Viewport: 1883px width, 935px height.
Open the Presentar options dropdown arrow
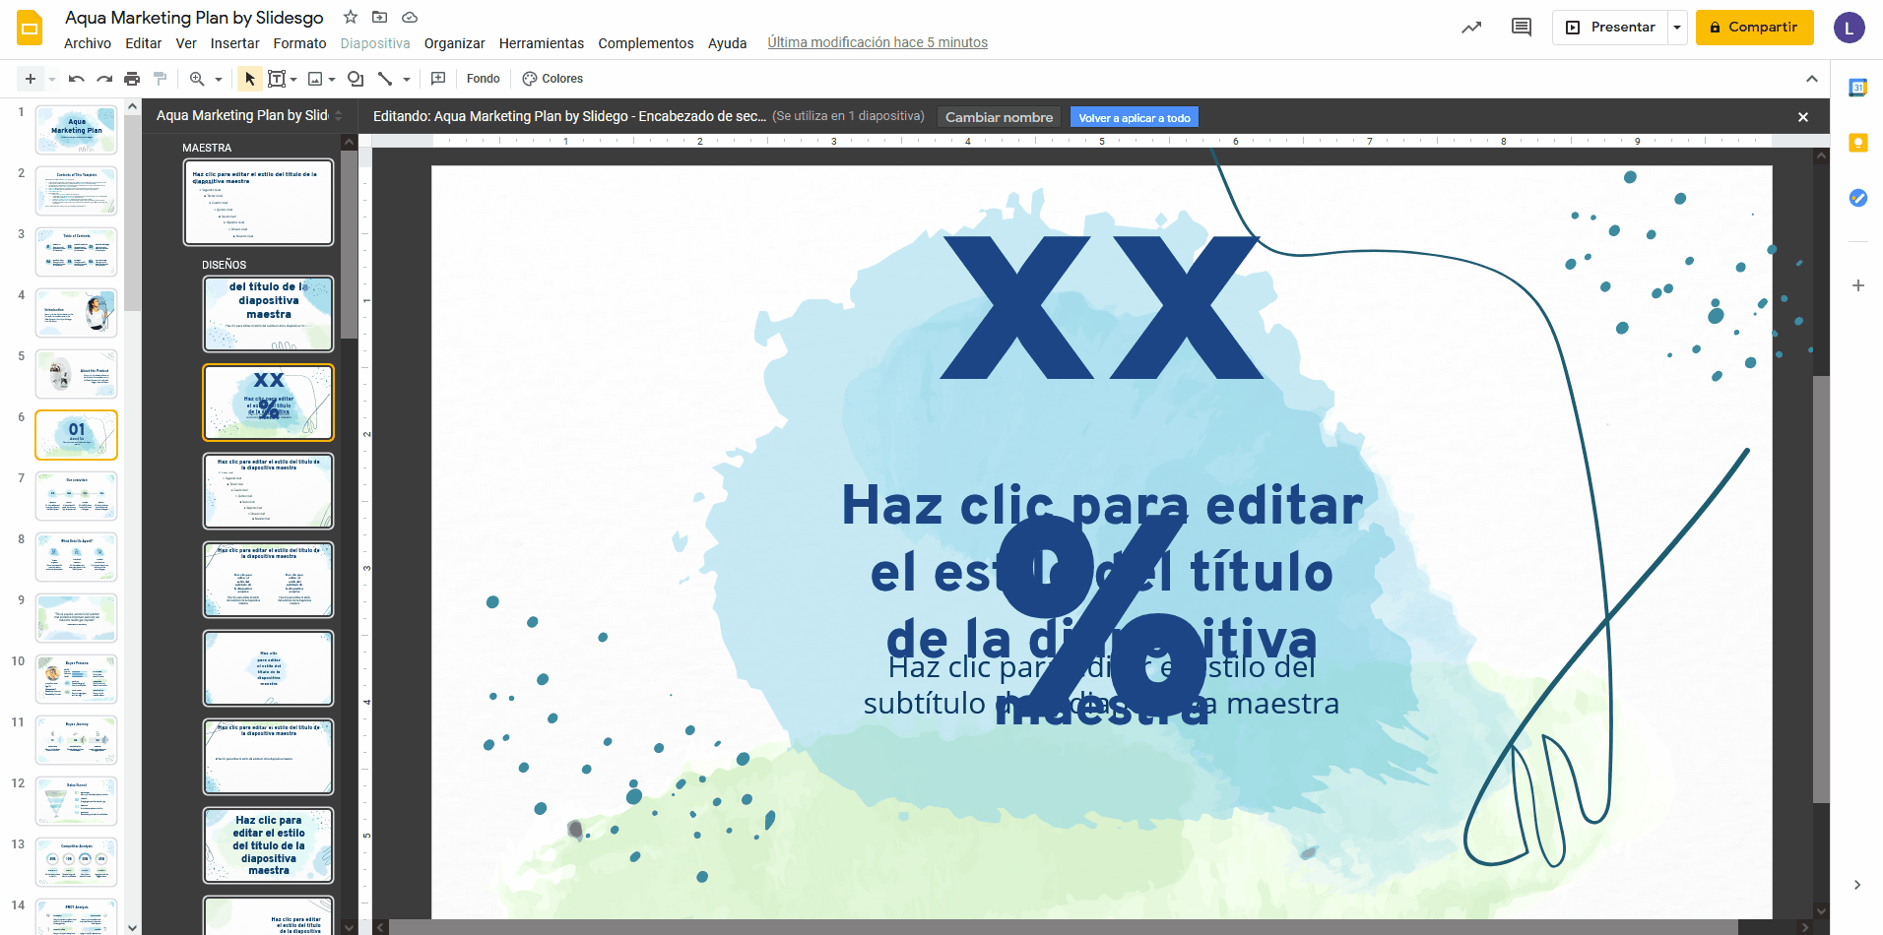pyautogui.click(x=1677, y=28)
